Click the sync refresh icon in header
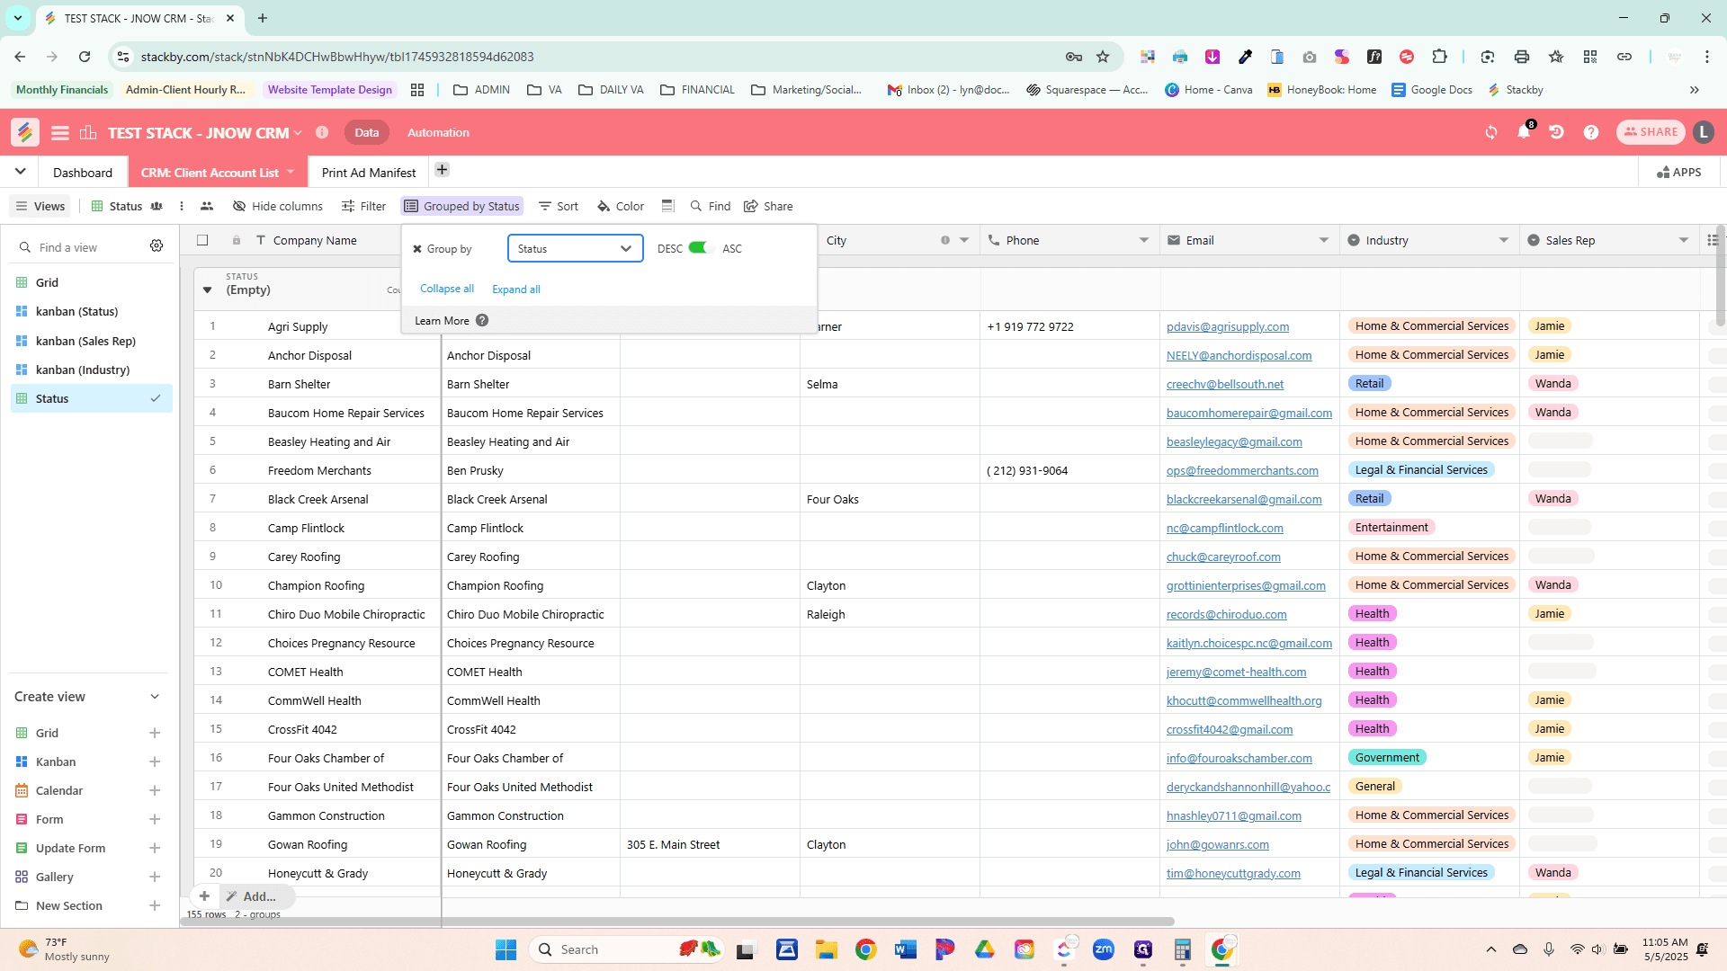 [x=1491, y=132]
